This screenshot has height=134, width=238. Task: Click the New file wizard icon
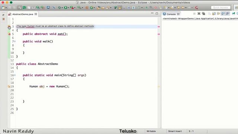(x=3, y=7)
